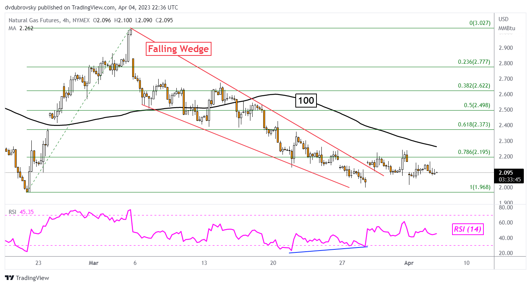Click the RSI axis value '60.00'
Viewport: 531px width, 286px height.
pyautogui.click(x=505, y=223)
